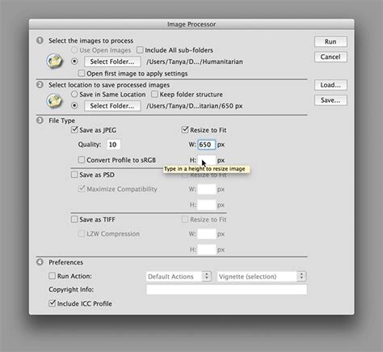Click the JPEG Quality field
The image size is (383, 352).
[x=113, y=145]
